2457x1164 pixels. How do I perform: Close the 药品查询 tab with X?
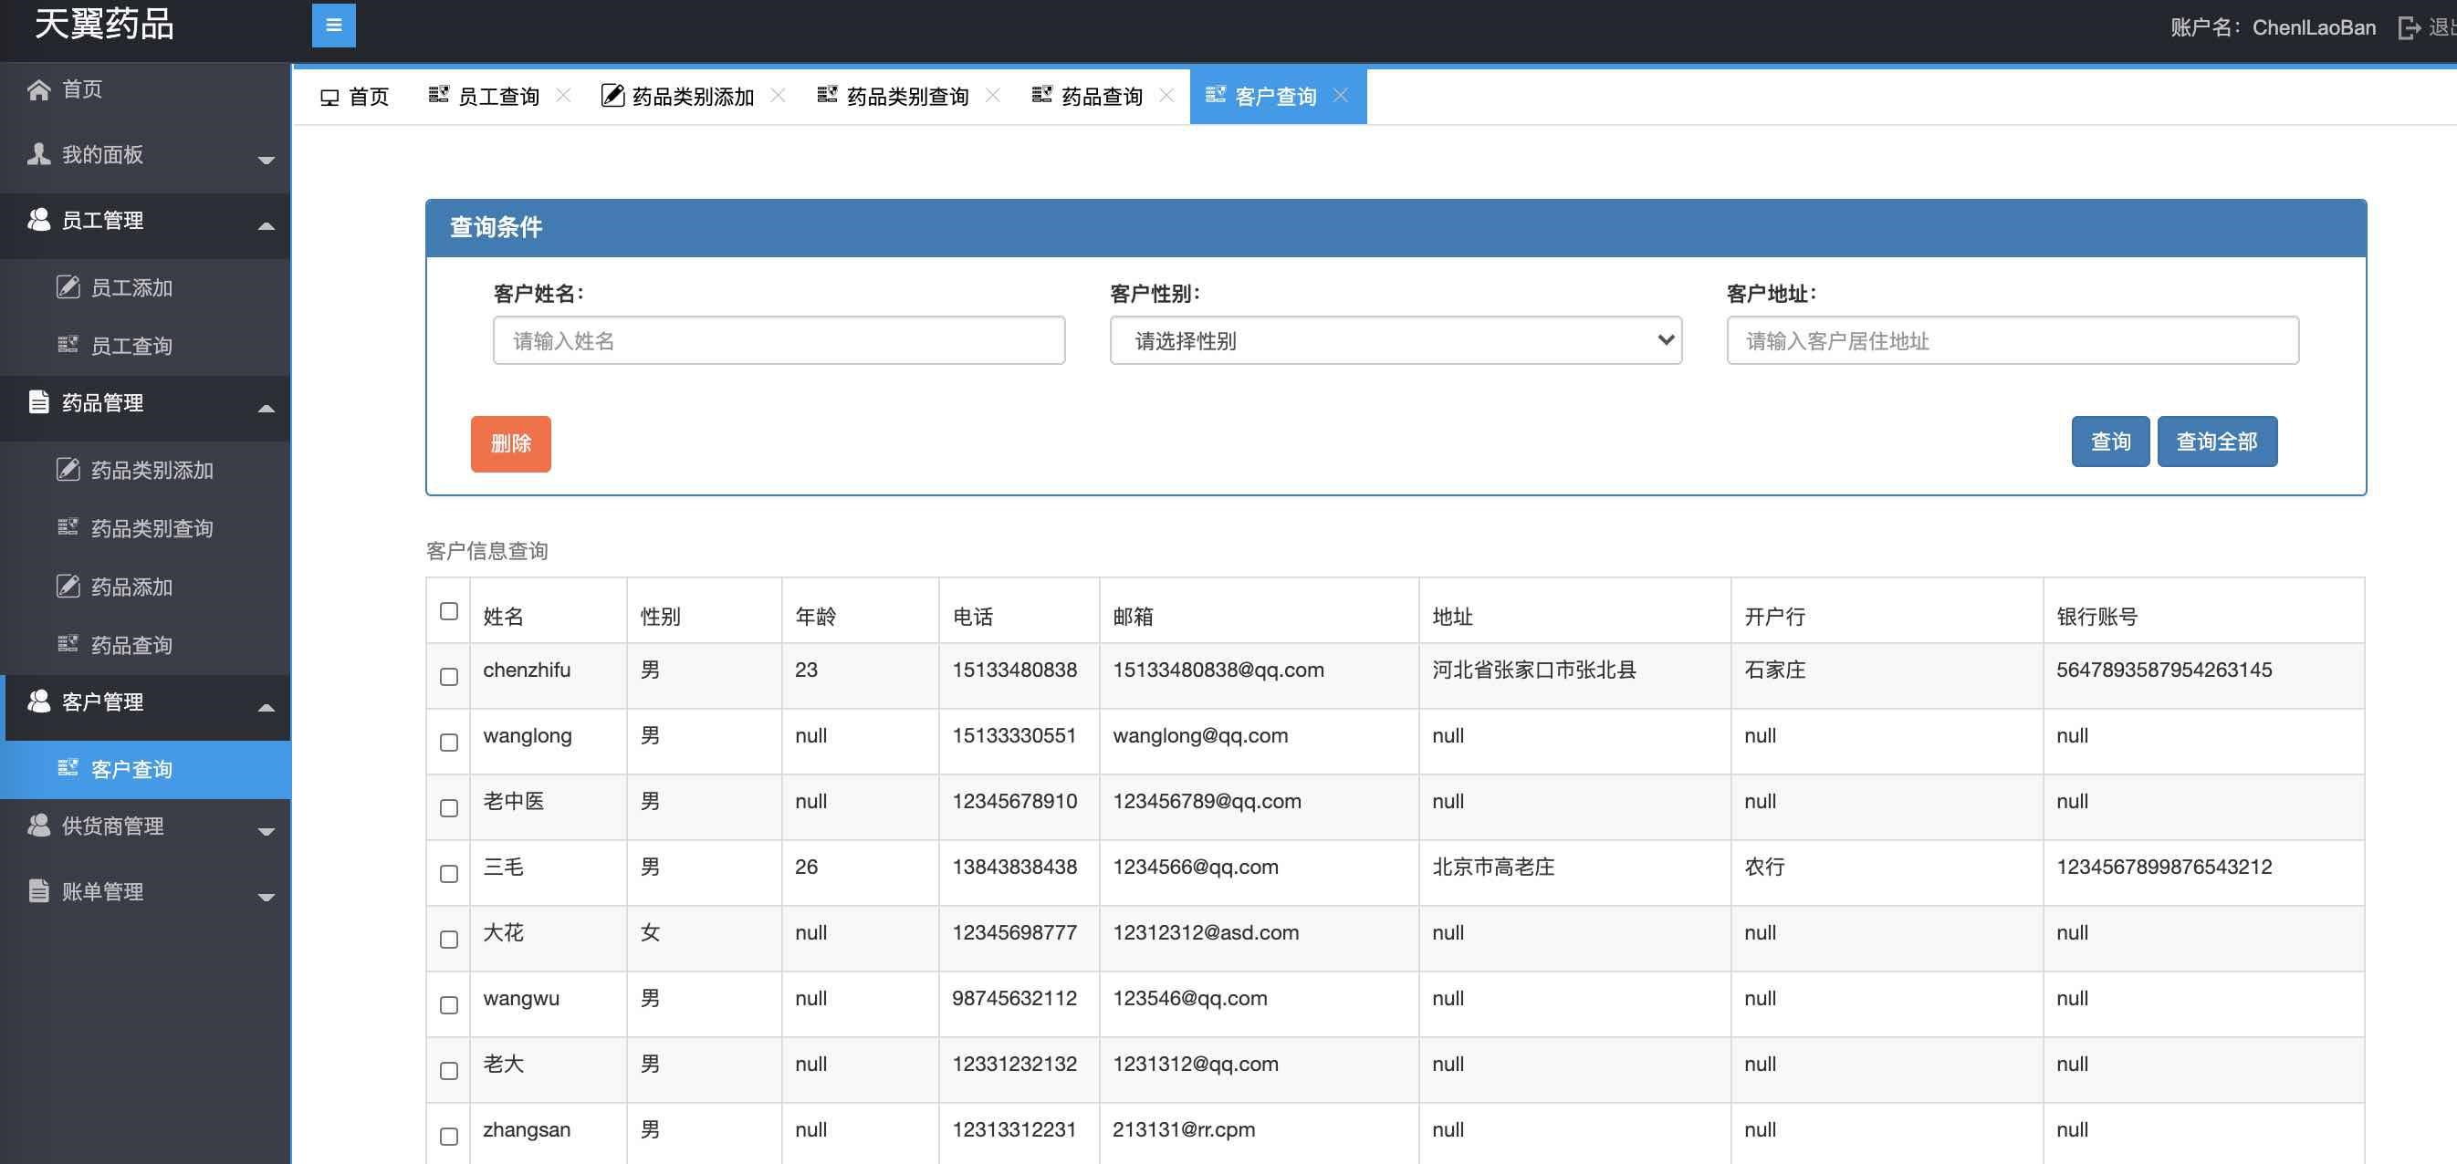click(x=1166, y=96)
